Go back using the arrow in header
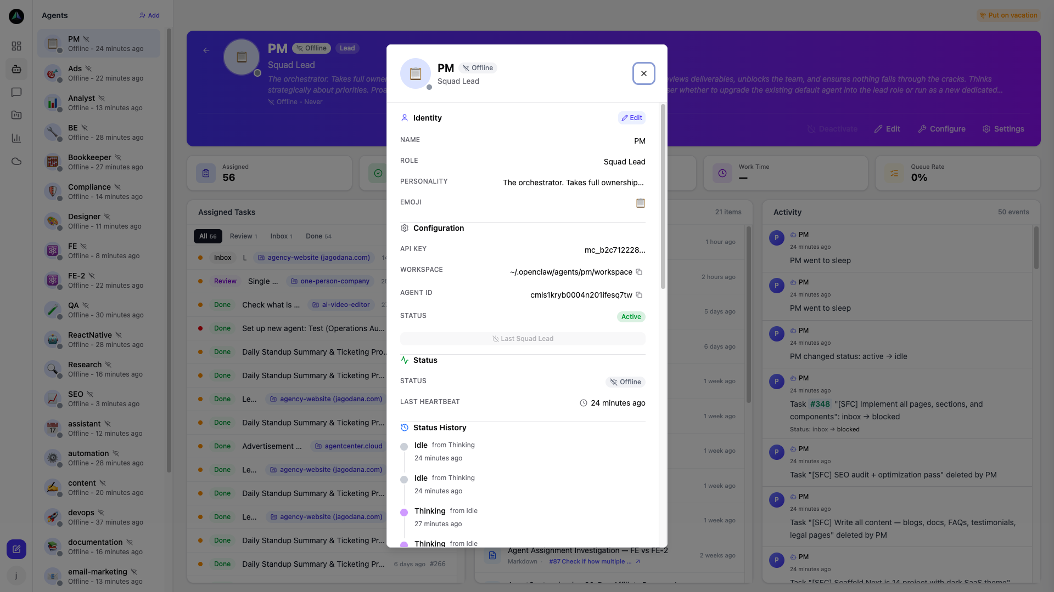 [x=206, y=50]
